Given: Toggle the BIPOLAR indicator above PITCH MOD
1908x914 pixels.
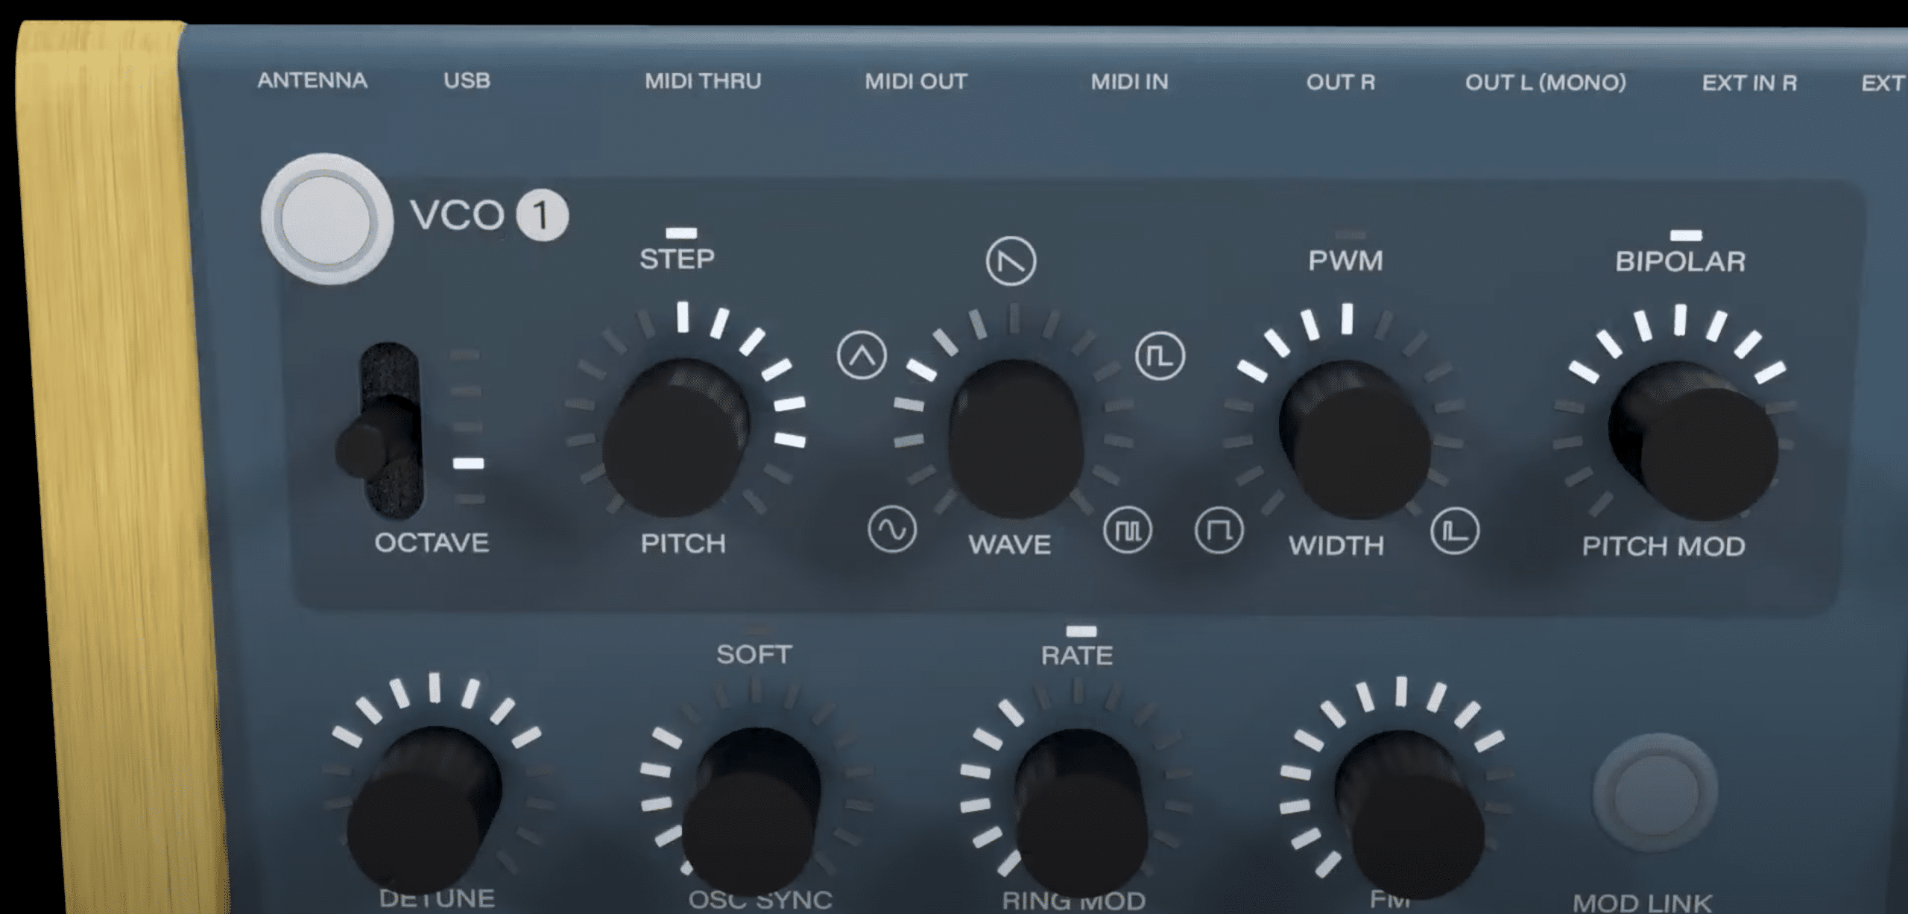Looking at the screenshot, I should pyautogui.click(x=1686, y=235).
